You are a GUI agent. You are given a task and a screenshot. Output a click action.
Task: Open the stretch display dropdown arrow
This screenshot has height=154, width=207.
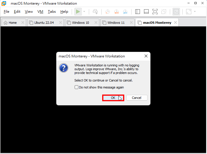195,12
